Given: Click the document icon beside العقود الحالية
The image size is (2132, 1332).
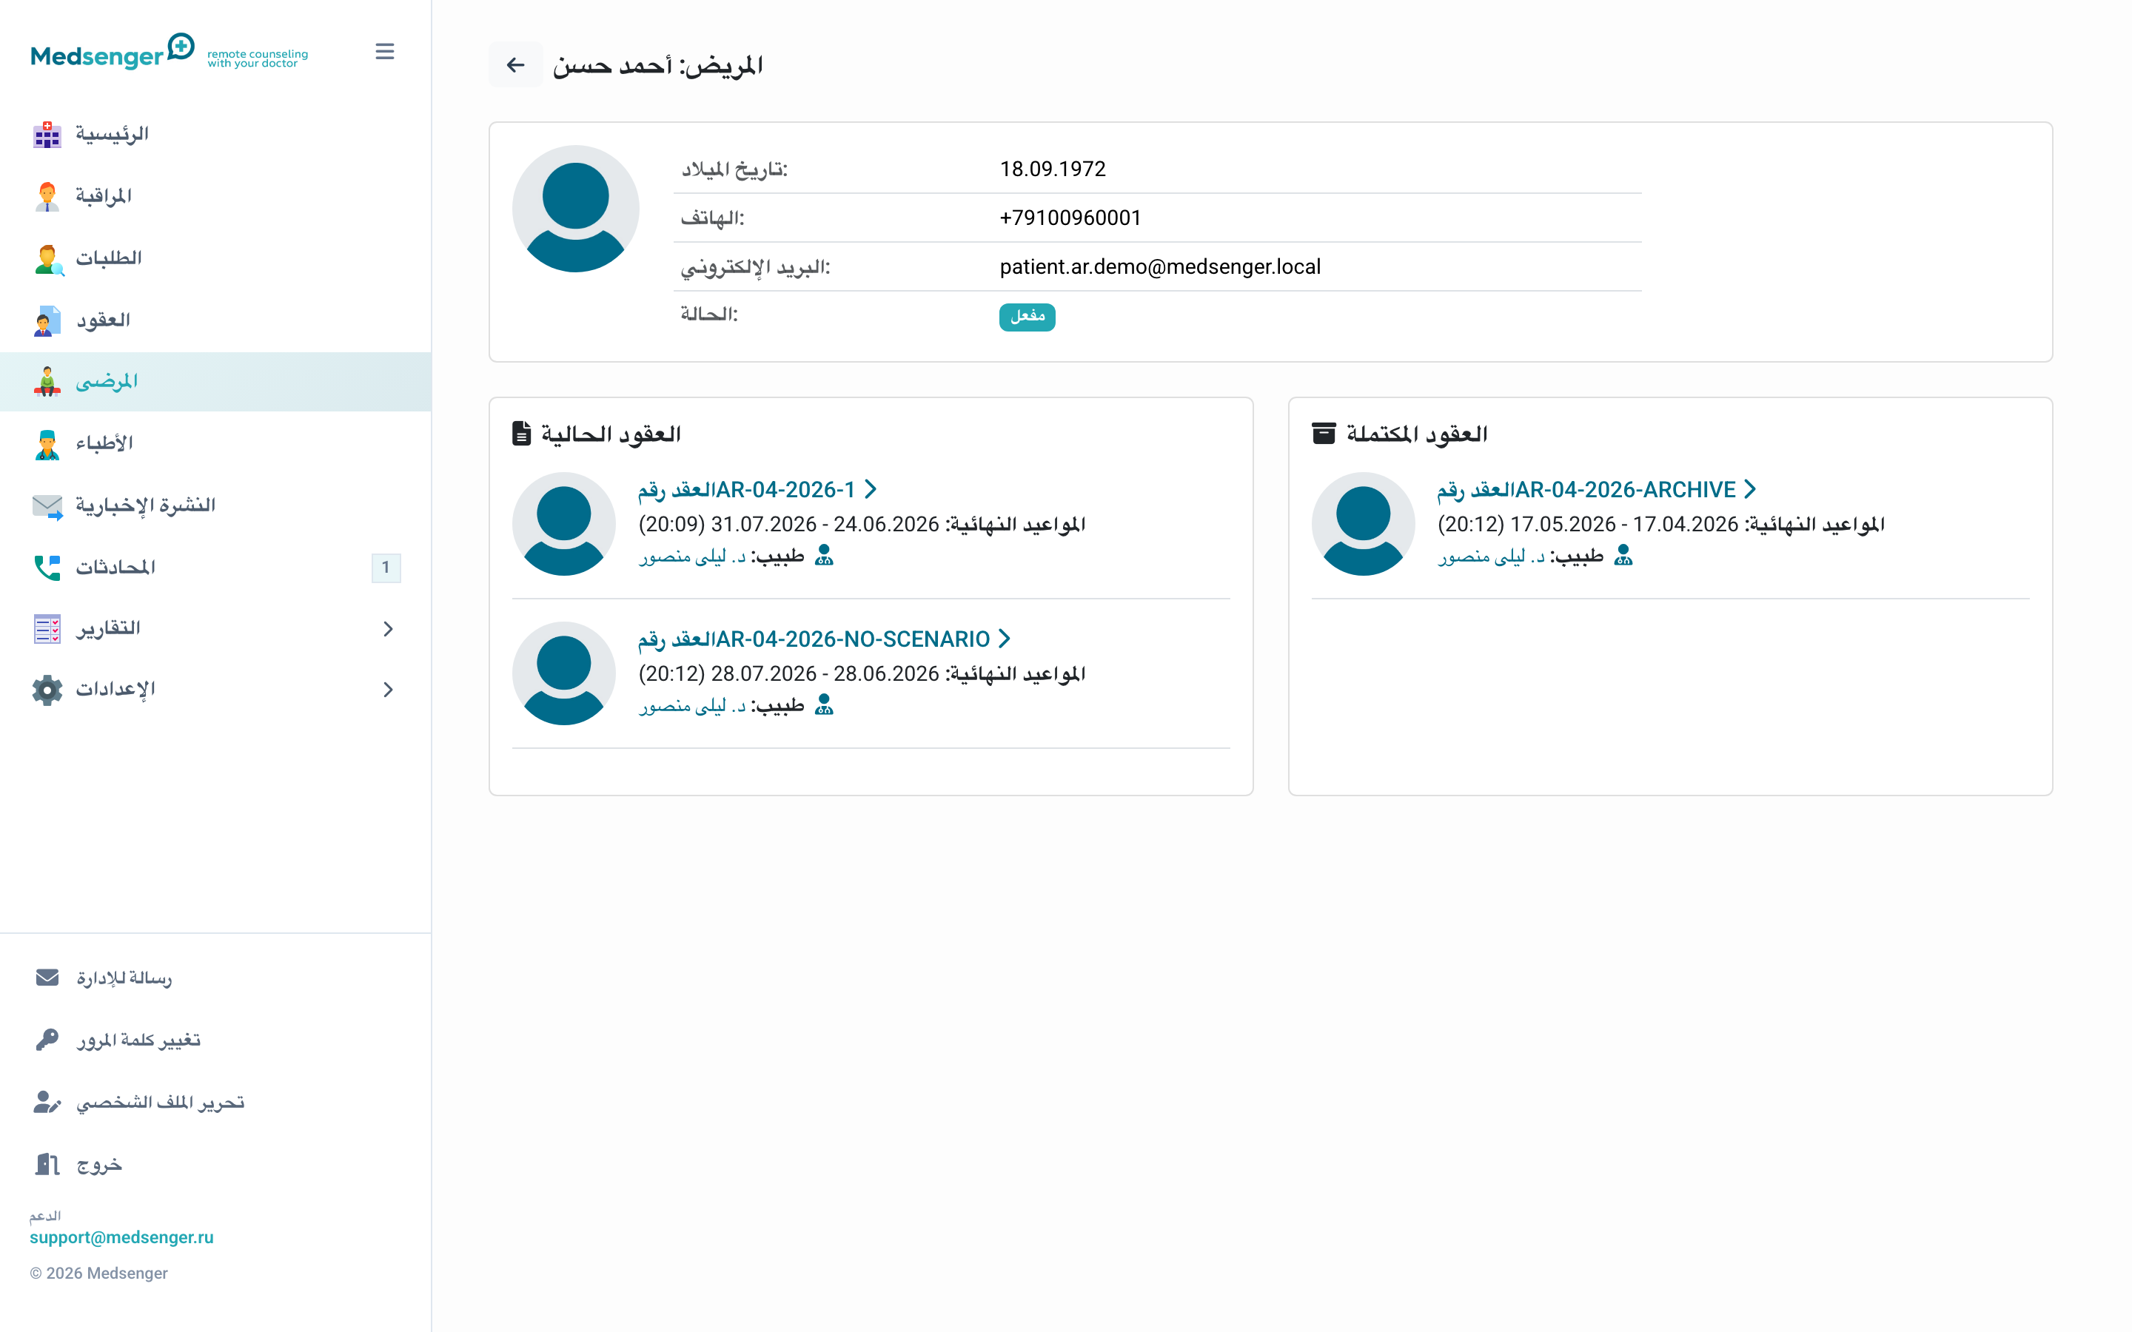Looking at the screenshot, I should (522, 434).
